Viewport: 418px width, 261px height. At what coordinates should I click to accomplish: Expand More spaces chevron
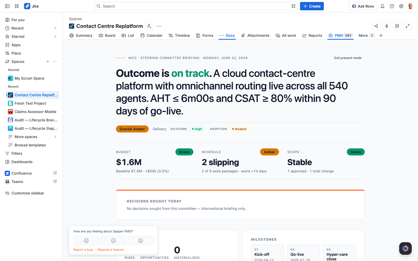click(x=55, y=137)
